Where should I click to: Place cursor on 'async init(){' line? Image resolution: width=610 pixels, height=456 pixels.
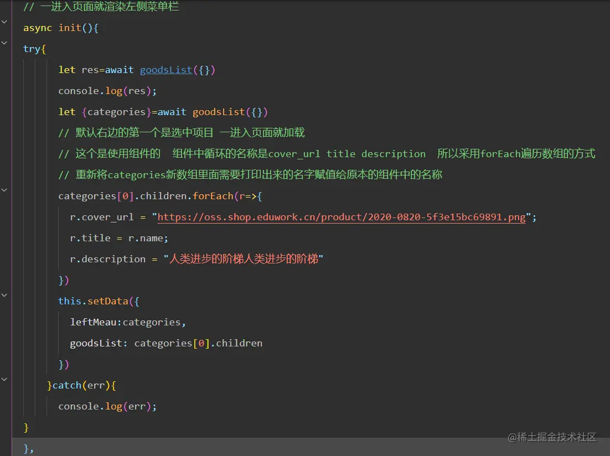61,28
